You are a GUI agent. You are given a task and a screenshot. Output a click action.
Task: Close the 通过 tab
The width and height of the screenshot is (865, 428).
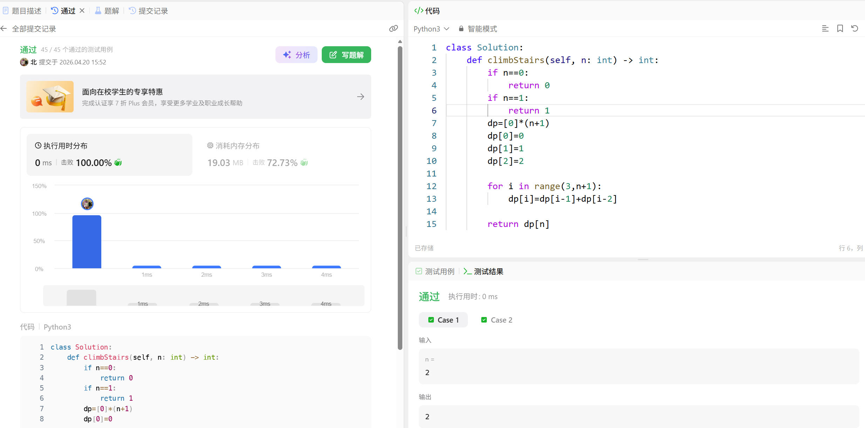coord(82,11)
